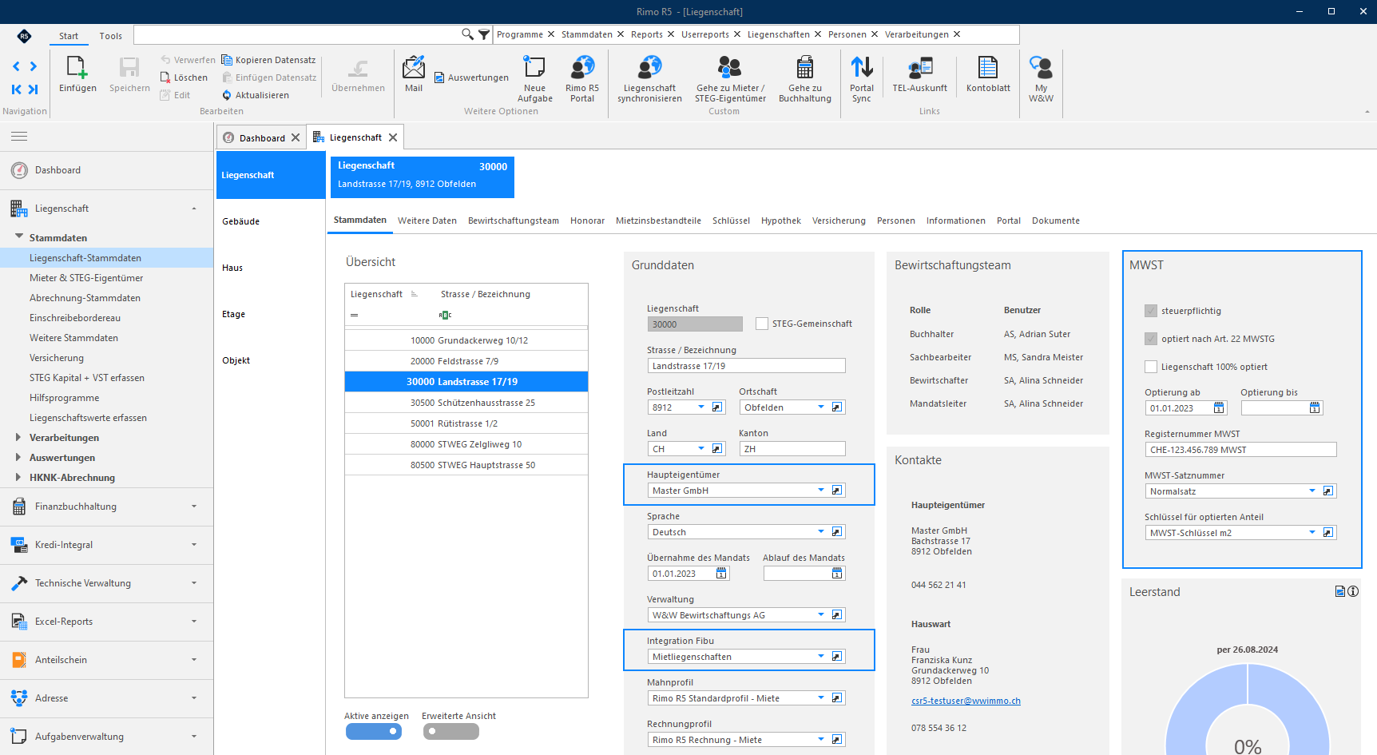Open My W&W
Screen dimensions: 1377x755
1041,79
